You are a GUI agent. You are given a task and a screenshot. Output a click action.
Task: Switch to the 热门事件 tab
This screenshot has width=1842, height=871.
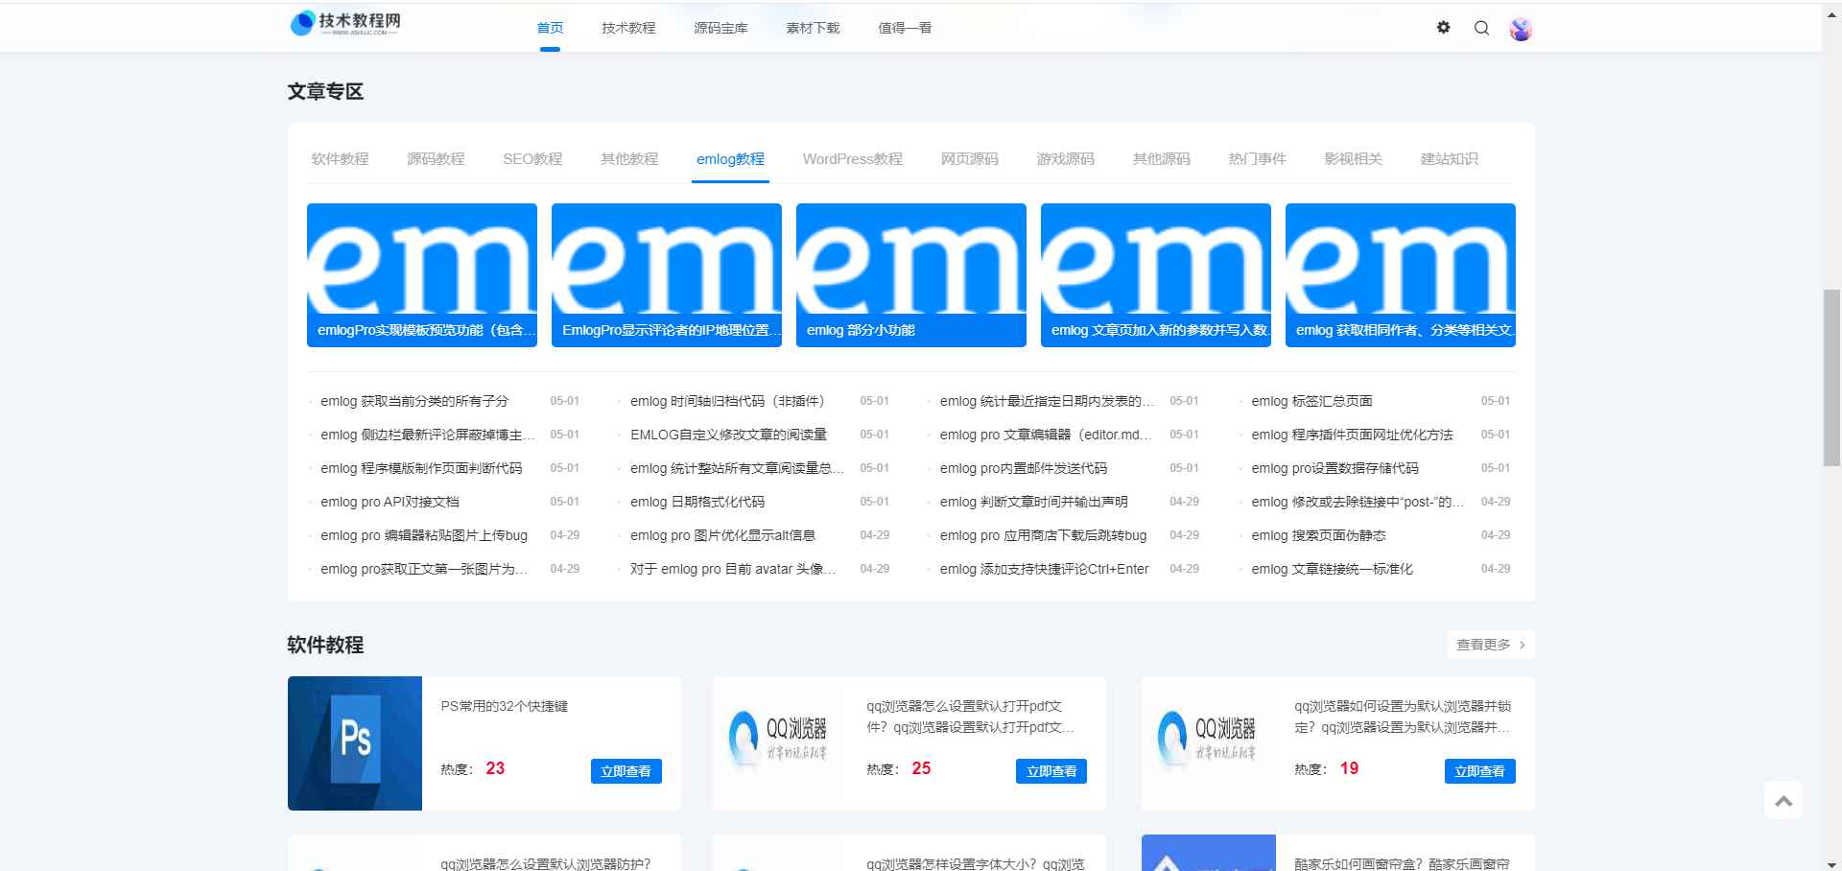[1257, 159]
